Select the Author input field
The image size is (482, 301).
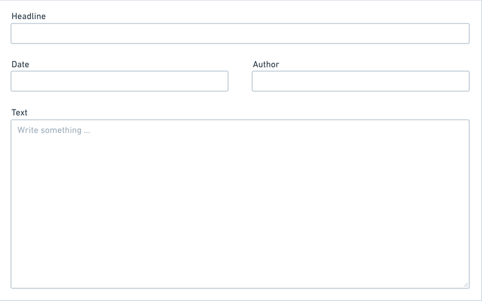pyautogui.click(x=360, y=81)
